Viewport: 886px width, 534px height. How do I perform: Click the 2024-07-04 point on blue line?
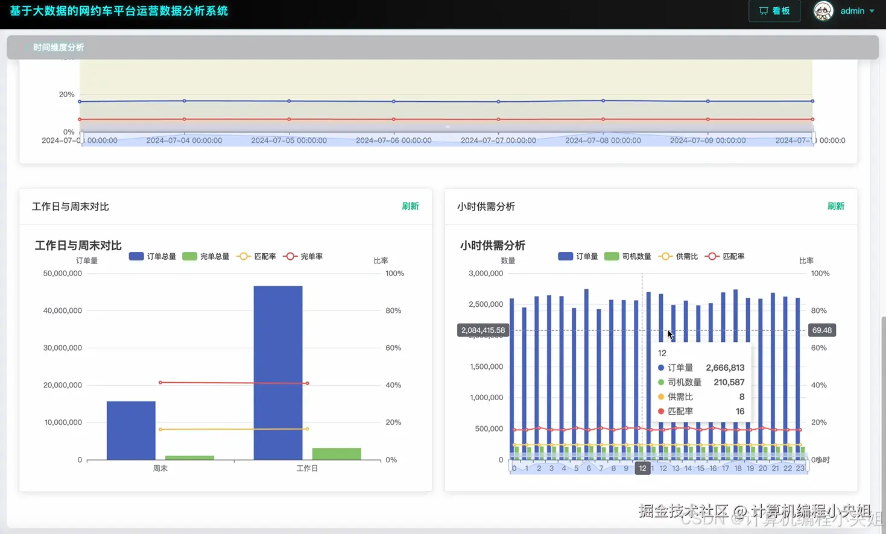click(185, 101)
